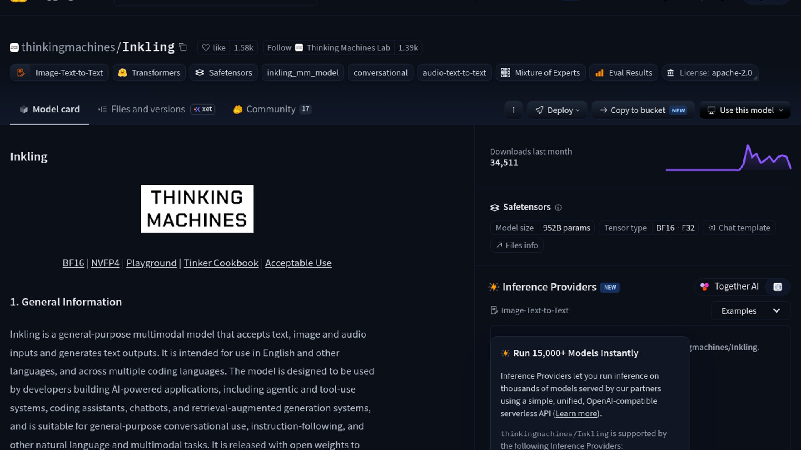Screen dimensions: 801x450
Task: Click the 1. General Information heading
Action: tap(66, 302)
